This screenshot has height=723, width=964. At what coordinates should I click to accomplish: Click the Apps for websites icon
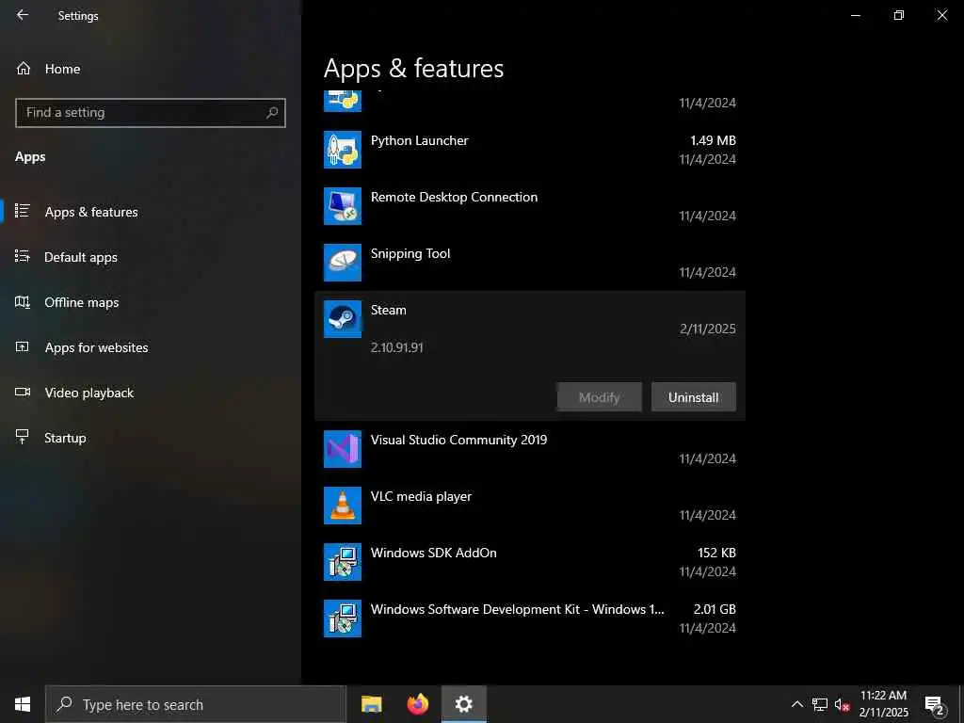tap(23, 346)
